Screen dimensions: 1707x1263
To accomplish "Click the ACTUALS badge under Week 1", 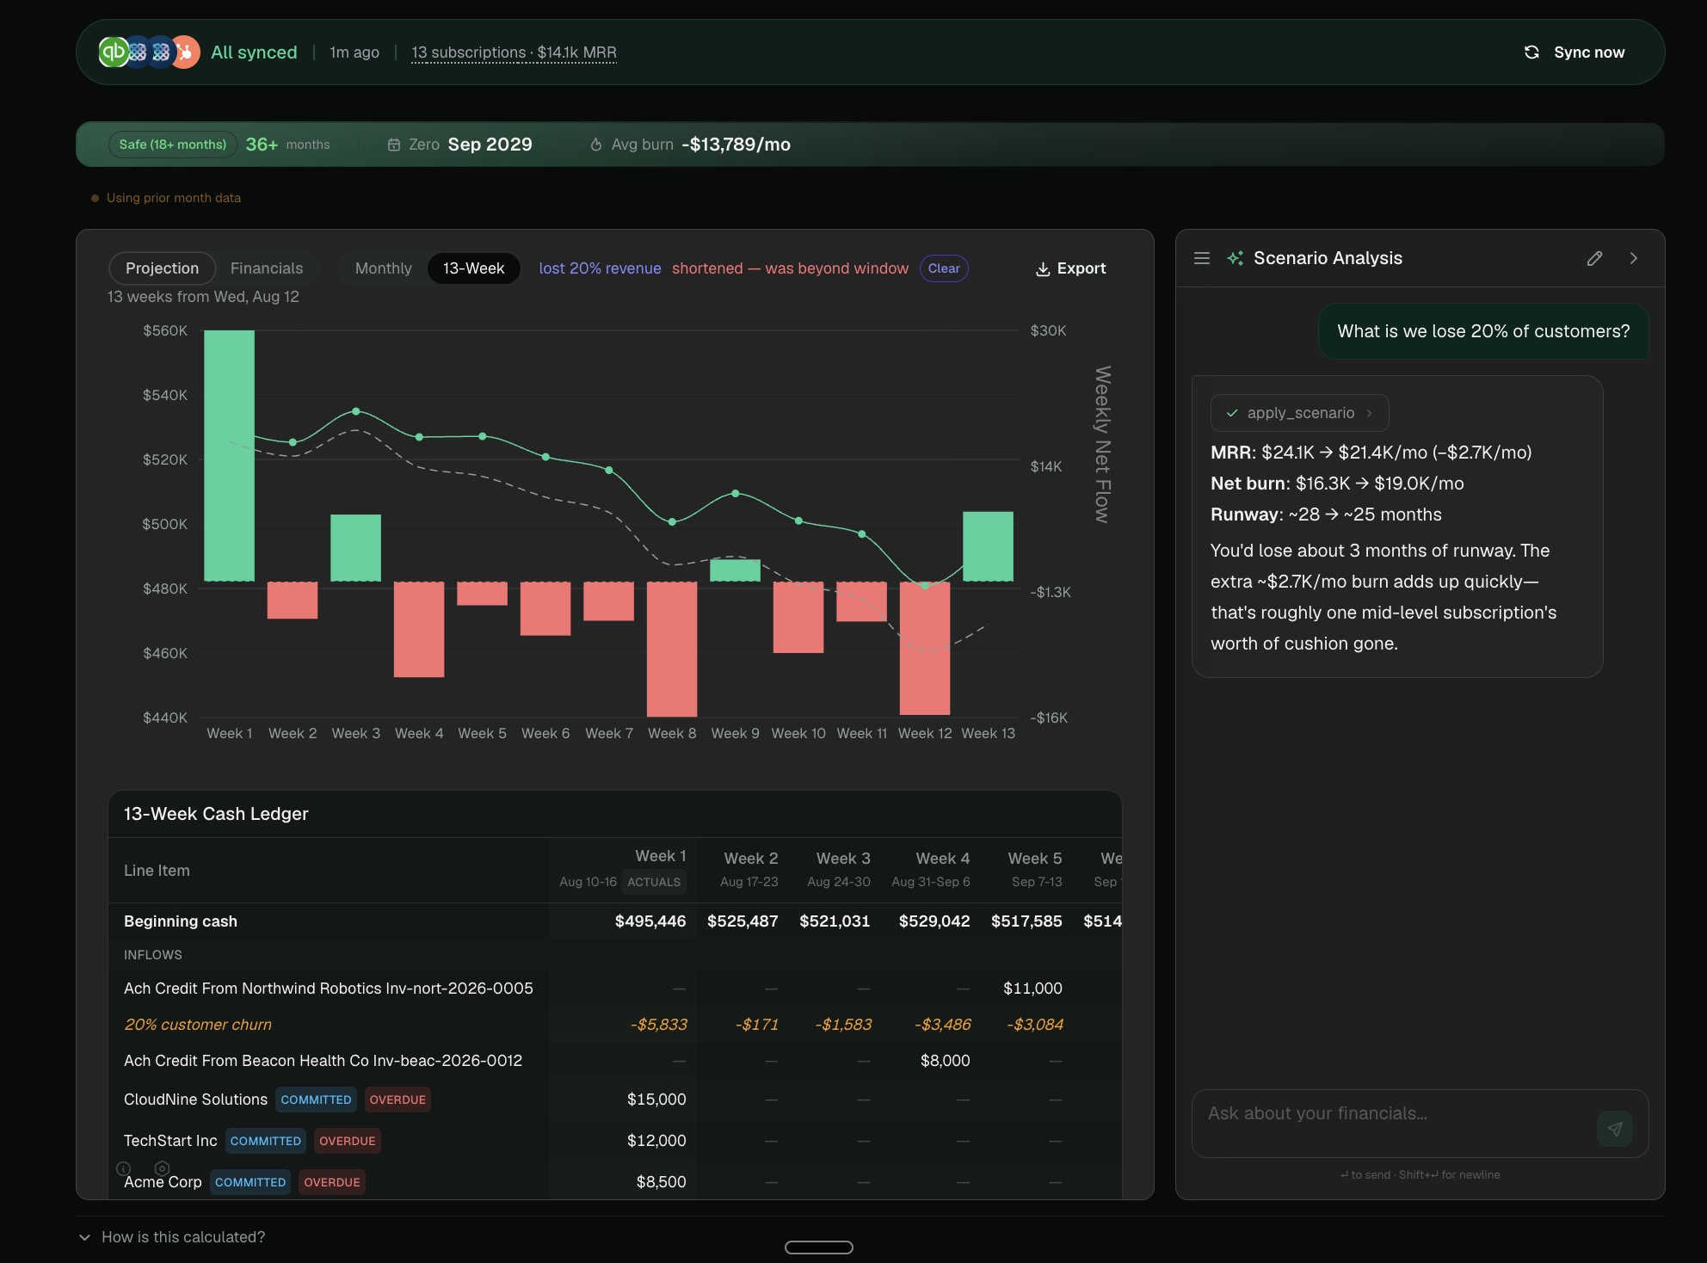I will [x=654, y=882].
